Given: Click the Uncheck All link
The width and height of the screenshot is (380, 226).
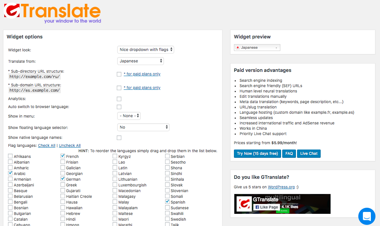Looking at the screenshot, I should (x=70, y=145).
